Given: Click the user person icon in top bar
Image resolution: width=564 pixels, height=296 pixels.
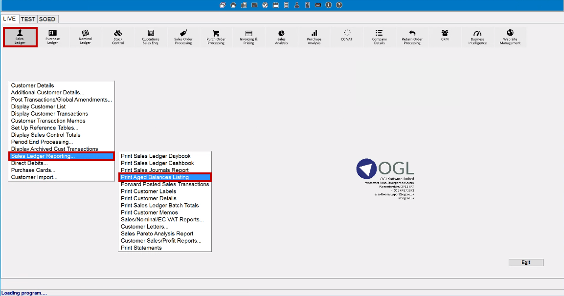Looking at the screenshot, I should (x=297, y=5).
